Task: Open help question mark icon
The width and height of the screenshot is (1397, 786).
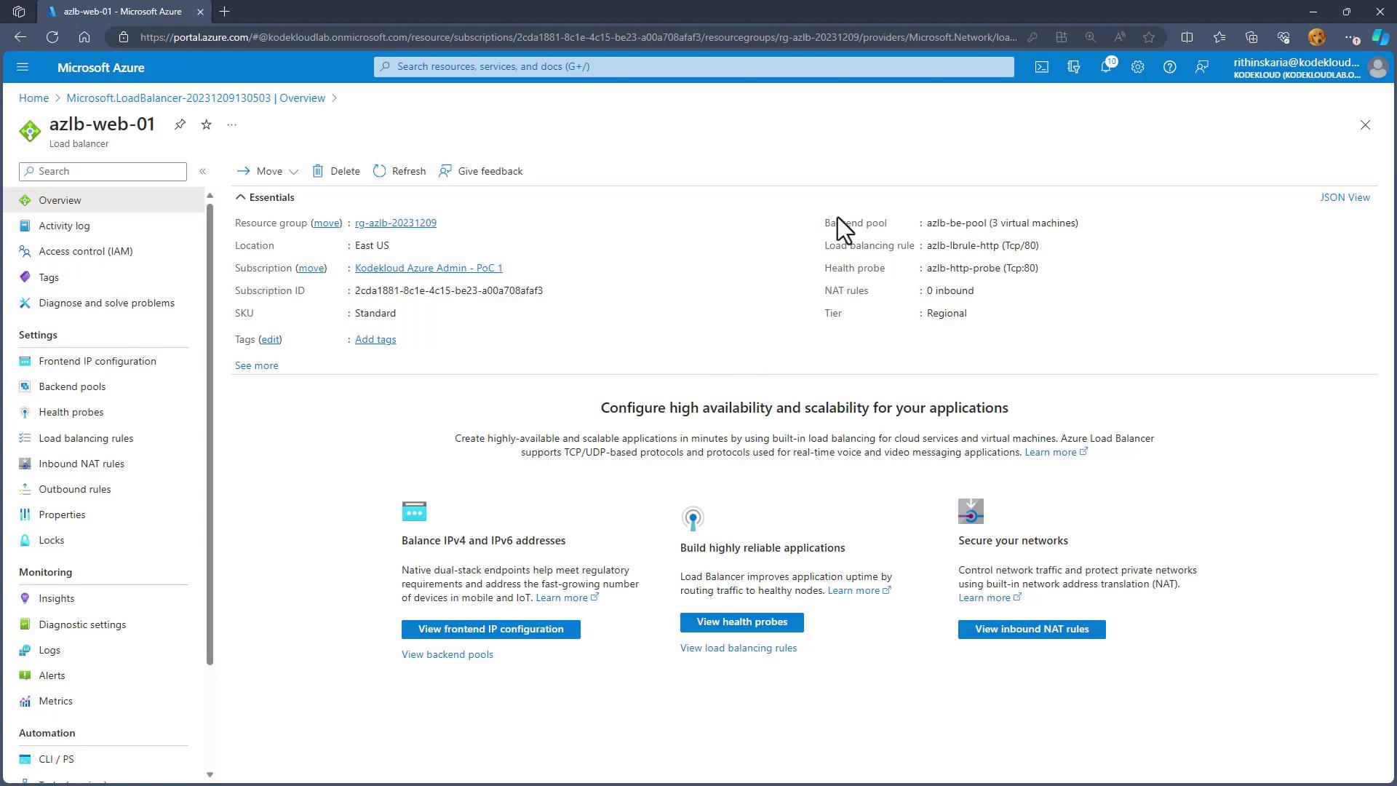Action: pyautogui.click(x=1169, y=67)
